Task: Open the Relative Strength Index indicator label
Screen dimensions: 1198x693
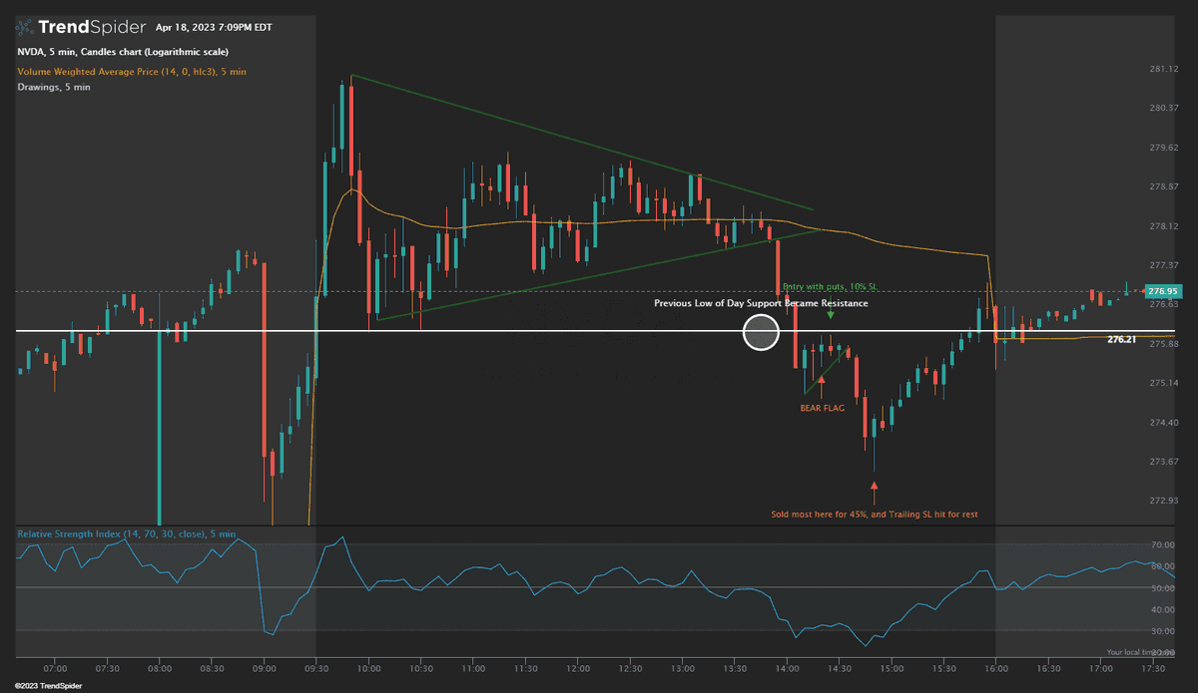Action: (127, 534)
